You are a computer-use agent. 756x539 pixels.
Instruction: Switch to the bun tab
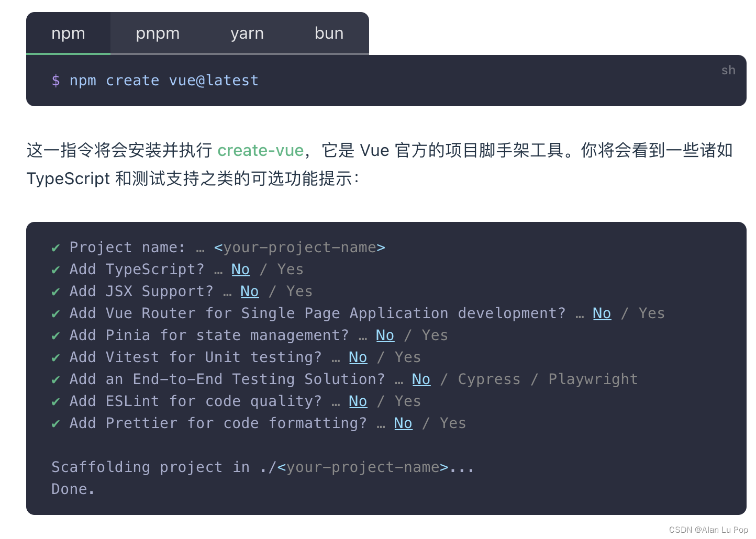pos(329,33)
